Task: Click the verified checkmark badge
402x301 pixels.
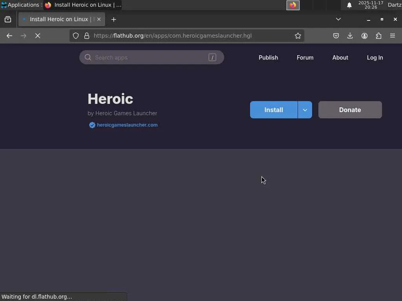Action: click(92, 125)
